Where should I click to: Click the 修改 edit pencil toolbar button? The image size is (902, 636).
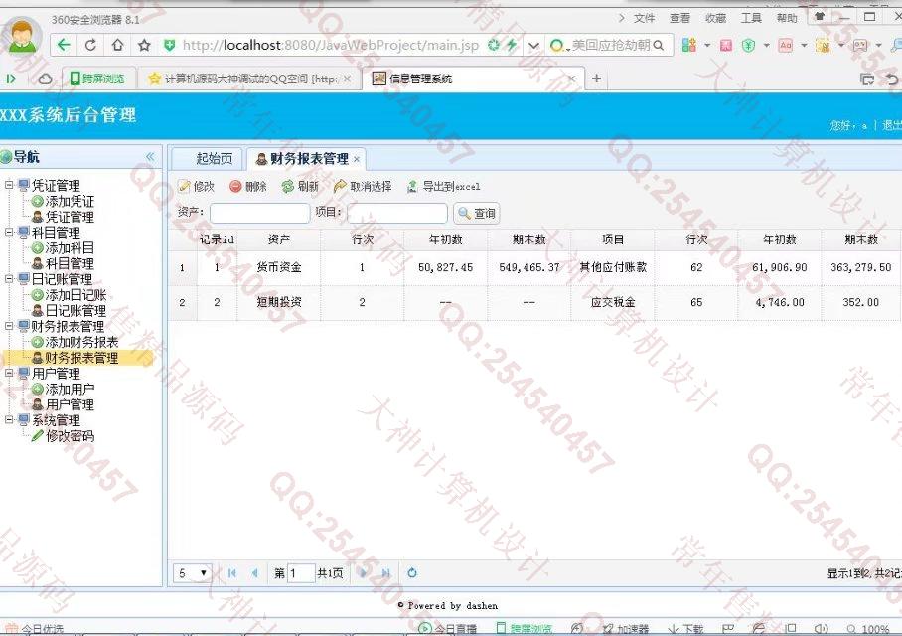click(196, 186)
